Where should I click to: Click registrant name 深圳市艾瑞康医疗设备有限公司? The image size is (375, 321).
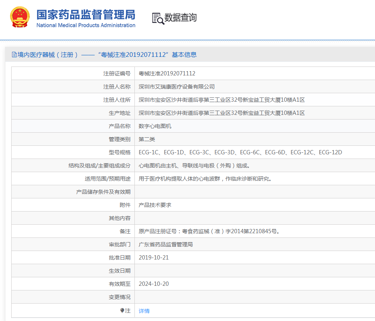point(177,87)
